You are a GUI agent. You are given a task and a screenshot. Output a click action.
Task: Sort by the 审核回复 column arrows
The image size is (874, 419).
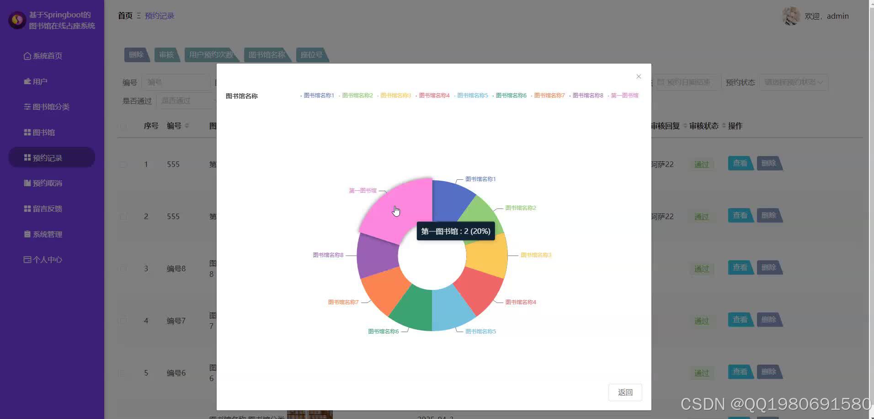tap(685, 126)
